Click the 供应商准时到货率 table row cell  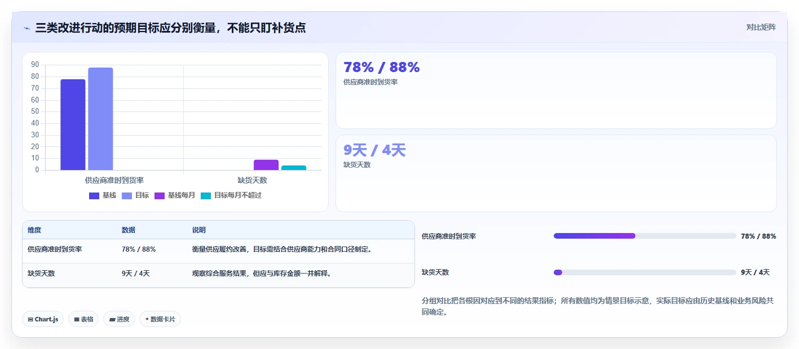point(55,249)
